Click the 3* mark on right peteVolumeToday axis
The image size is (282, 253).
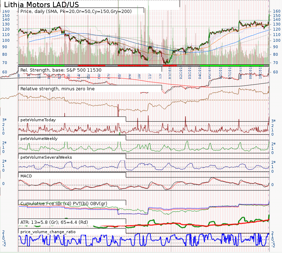tap(273, 121)
